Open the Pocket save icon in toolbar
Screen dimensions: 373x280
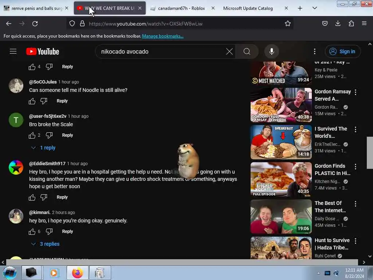click(325, 24)
